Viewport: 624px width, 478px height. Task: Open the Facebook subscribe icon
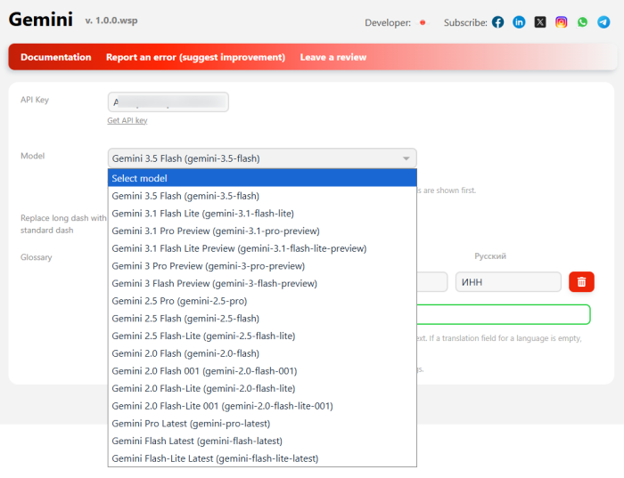click(x=497, y=22)
